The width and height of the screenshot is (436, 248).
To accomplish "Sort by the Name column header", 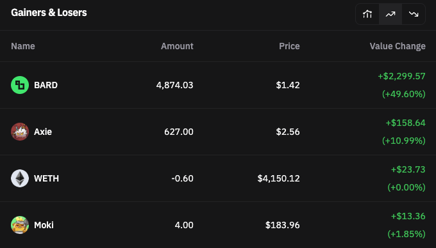I will [x=23, y=46].
